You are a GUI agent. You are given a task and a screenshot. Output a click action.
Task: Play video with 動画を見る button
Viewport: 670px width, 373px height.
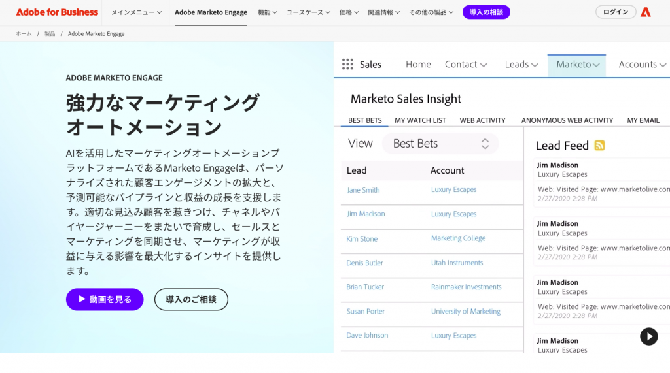(x=105, y=299)
